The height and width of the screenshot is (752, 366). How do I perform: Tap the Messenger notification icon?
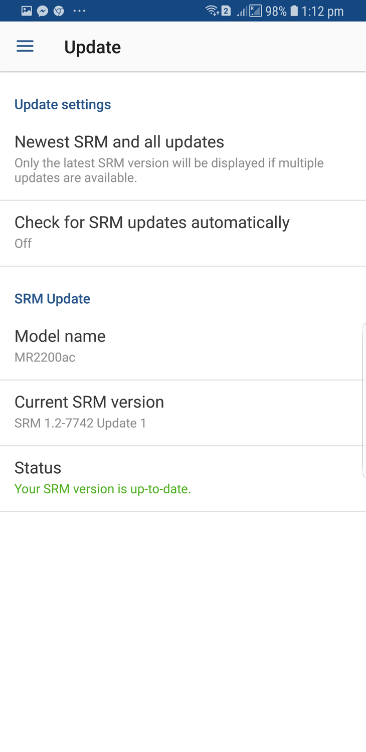coord(43,11)
